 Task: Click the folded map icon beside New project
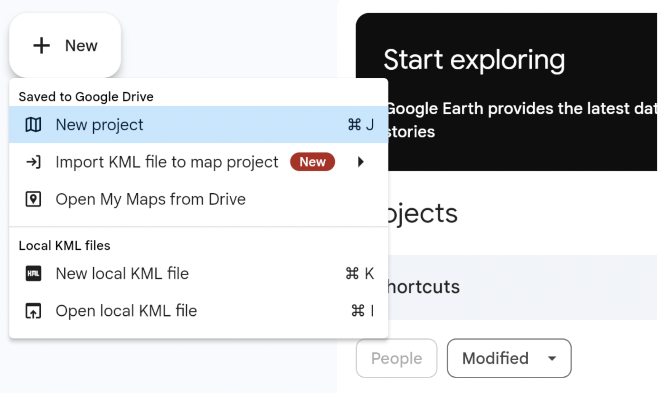click(x=33, y=125)
